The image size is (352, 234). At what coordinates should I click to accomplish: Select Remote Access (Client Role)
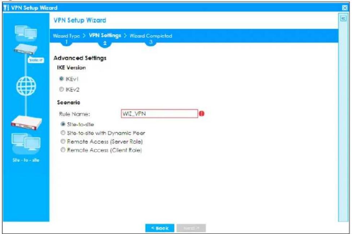(x=63, y=150)
